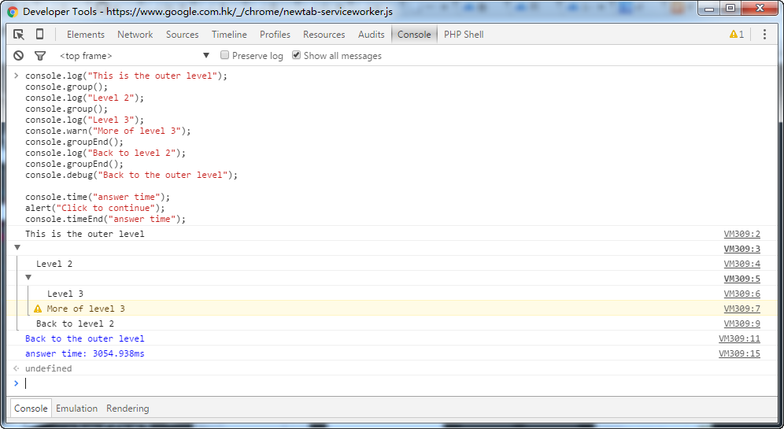Open source link VM309:11
The height and width of the screenshot is (429, 784).
click(x=739, y=339)
